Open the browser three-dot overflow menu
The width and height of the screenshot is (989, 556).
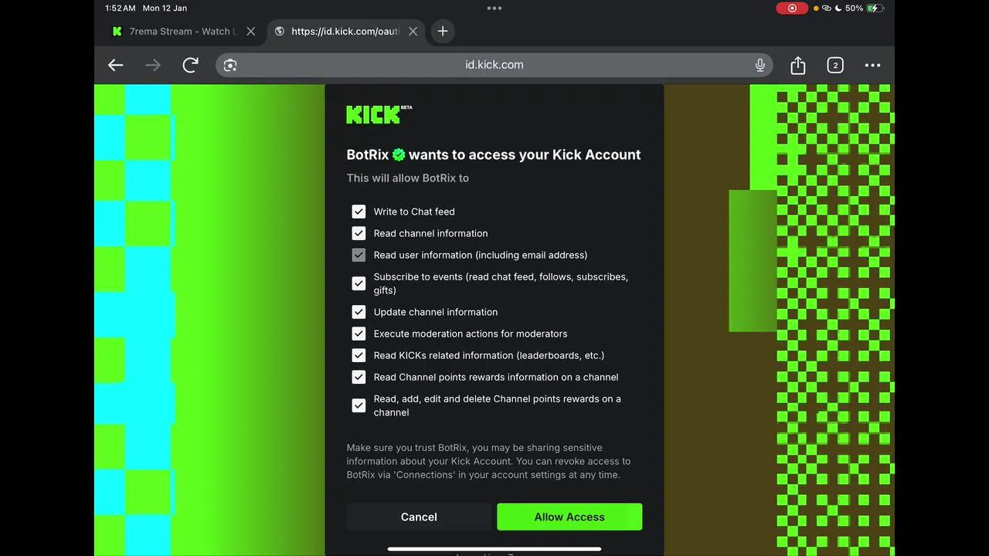[x=872, y=66]
